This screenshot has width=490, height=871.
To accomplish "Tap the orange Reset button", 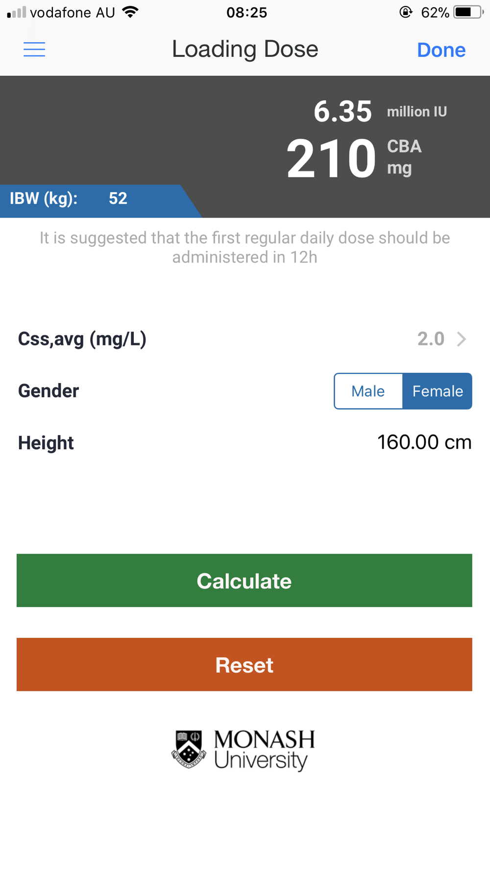I will click(x=245, y=664).
